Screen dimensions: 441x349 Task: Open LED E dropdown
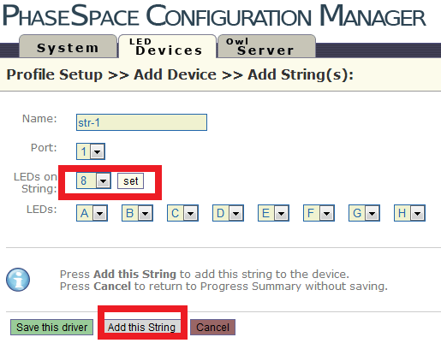[x=273, y=213]
